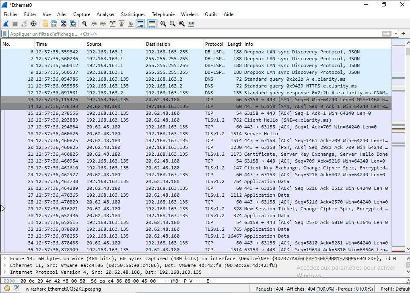Open the Aide menu
This screenshot has width=410, height=293.
coord(229,14)
